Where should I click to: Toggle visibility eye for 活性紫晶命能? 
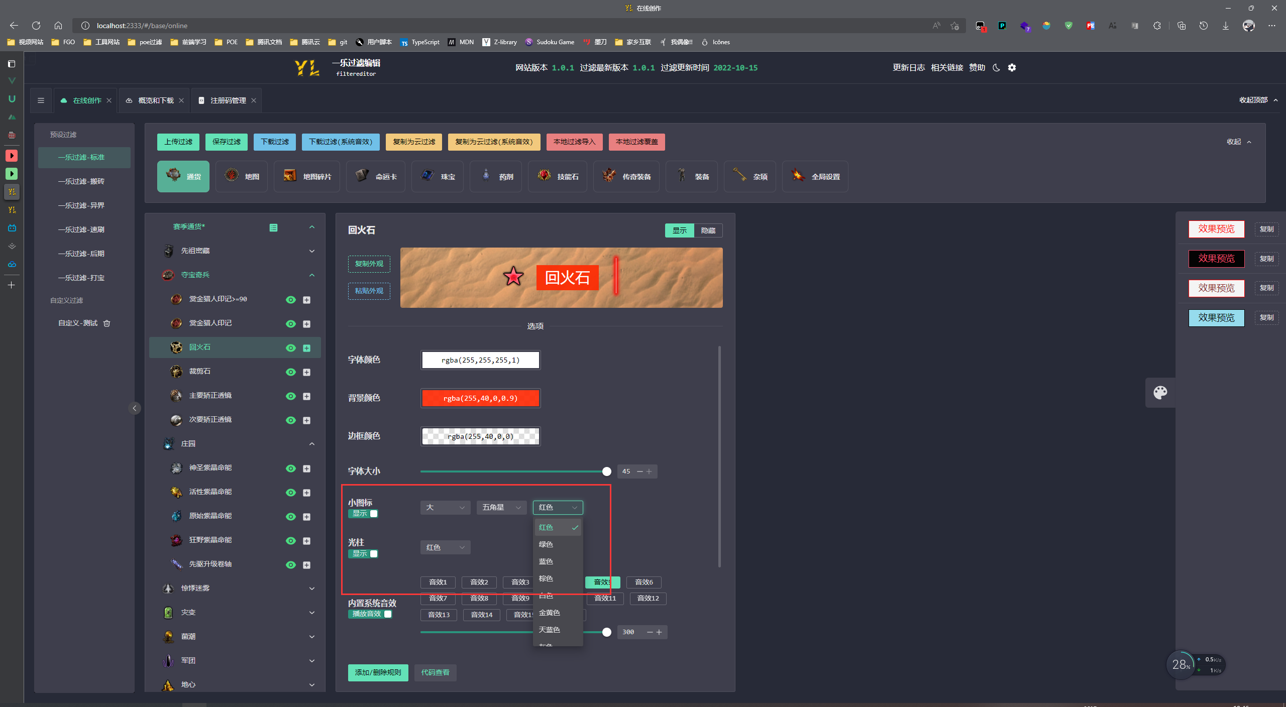[x=290, y=493]
